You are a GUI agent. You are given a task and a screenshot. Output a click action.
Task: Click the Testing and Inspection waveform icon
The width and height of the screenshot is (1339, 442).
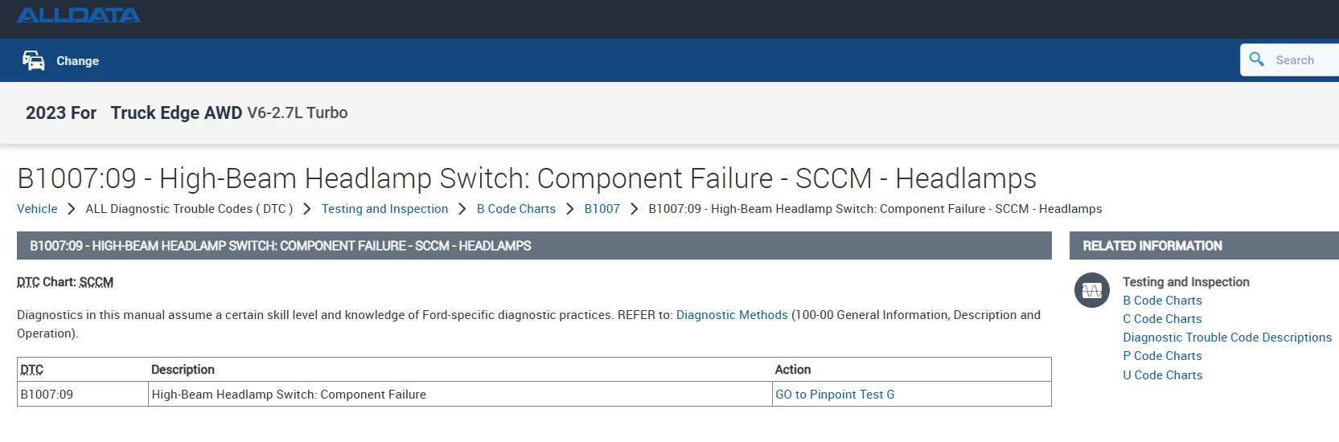click(1091, 290)
